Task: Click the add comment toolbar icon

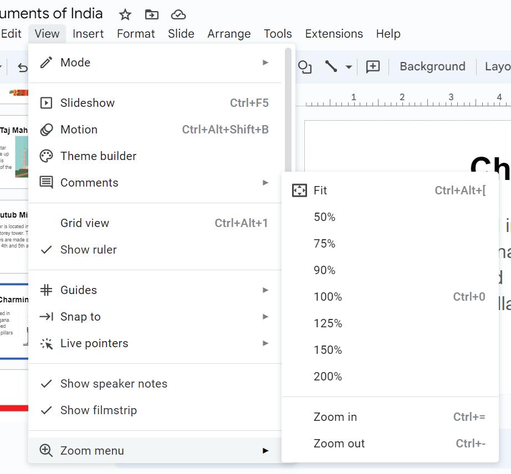Action: 373,66
